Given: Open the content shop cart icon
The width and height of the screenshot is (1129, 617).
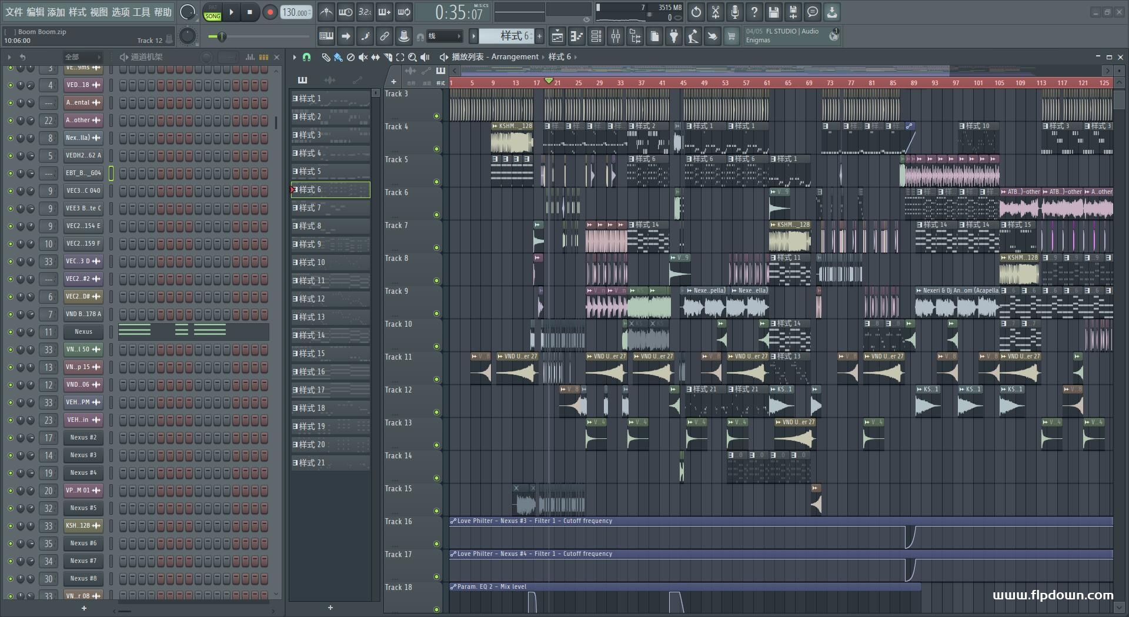Looking at the screenshot, I should coord(731,36).
